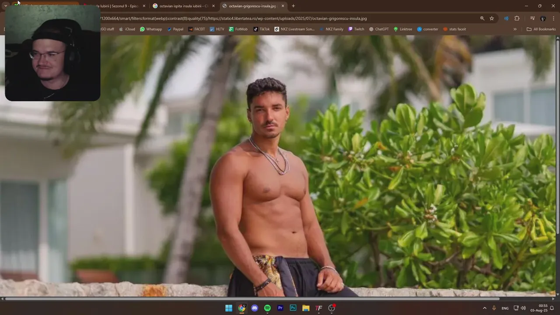This screenshot has width=560, height=315.
Task: Click the Chrome taskbar icon
Action: point(241,308)
